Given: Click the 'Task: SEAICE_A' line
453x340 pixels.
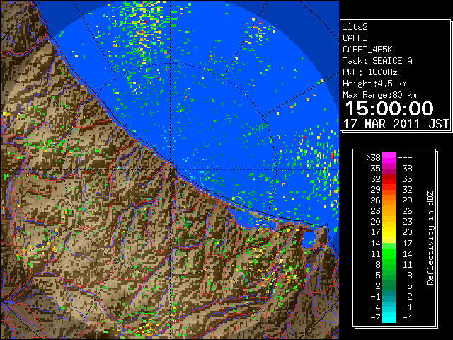Looking at the screenshot, I should point(377,61).
